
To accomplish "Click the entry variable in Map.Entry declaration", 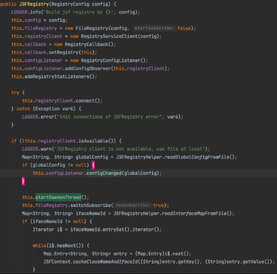I will (x=120, y=254).
